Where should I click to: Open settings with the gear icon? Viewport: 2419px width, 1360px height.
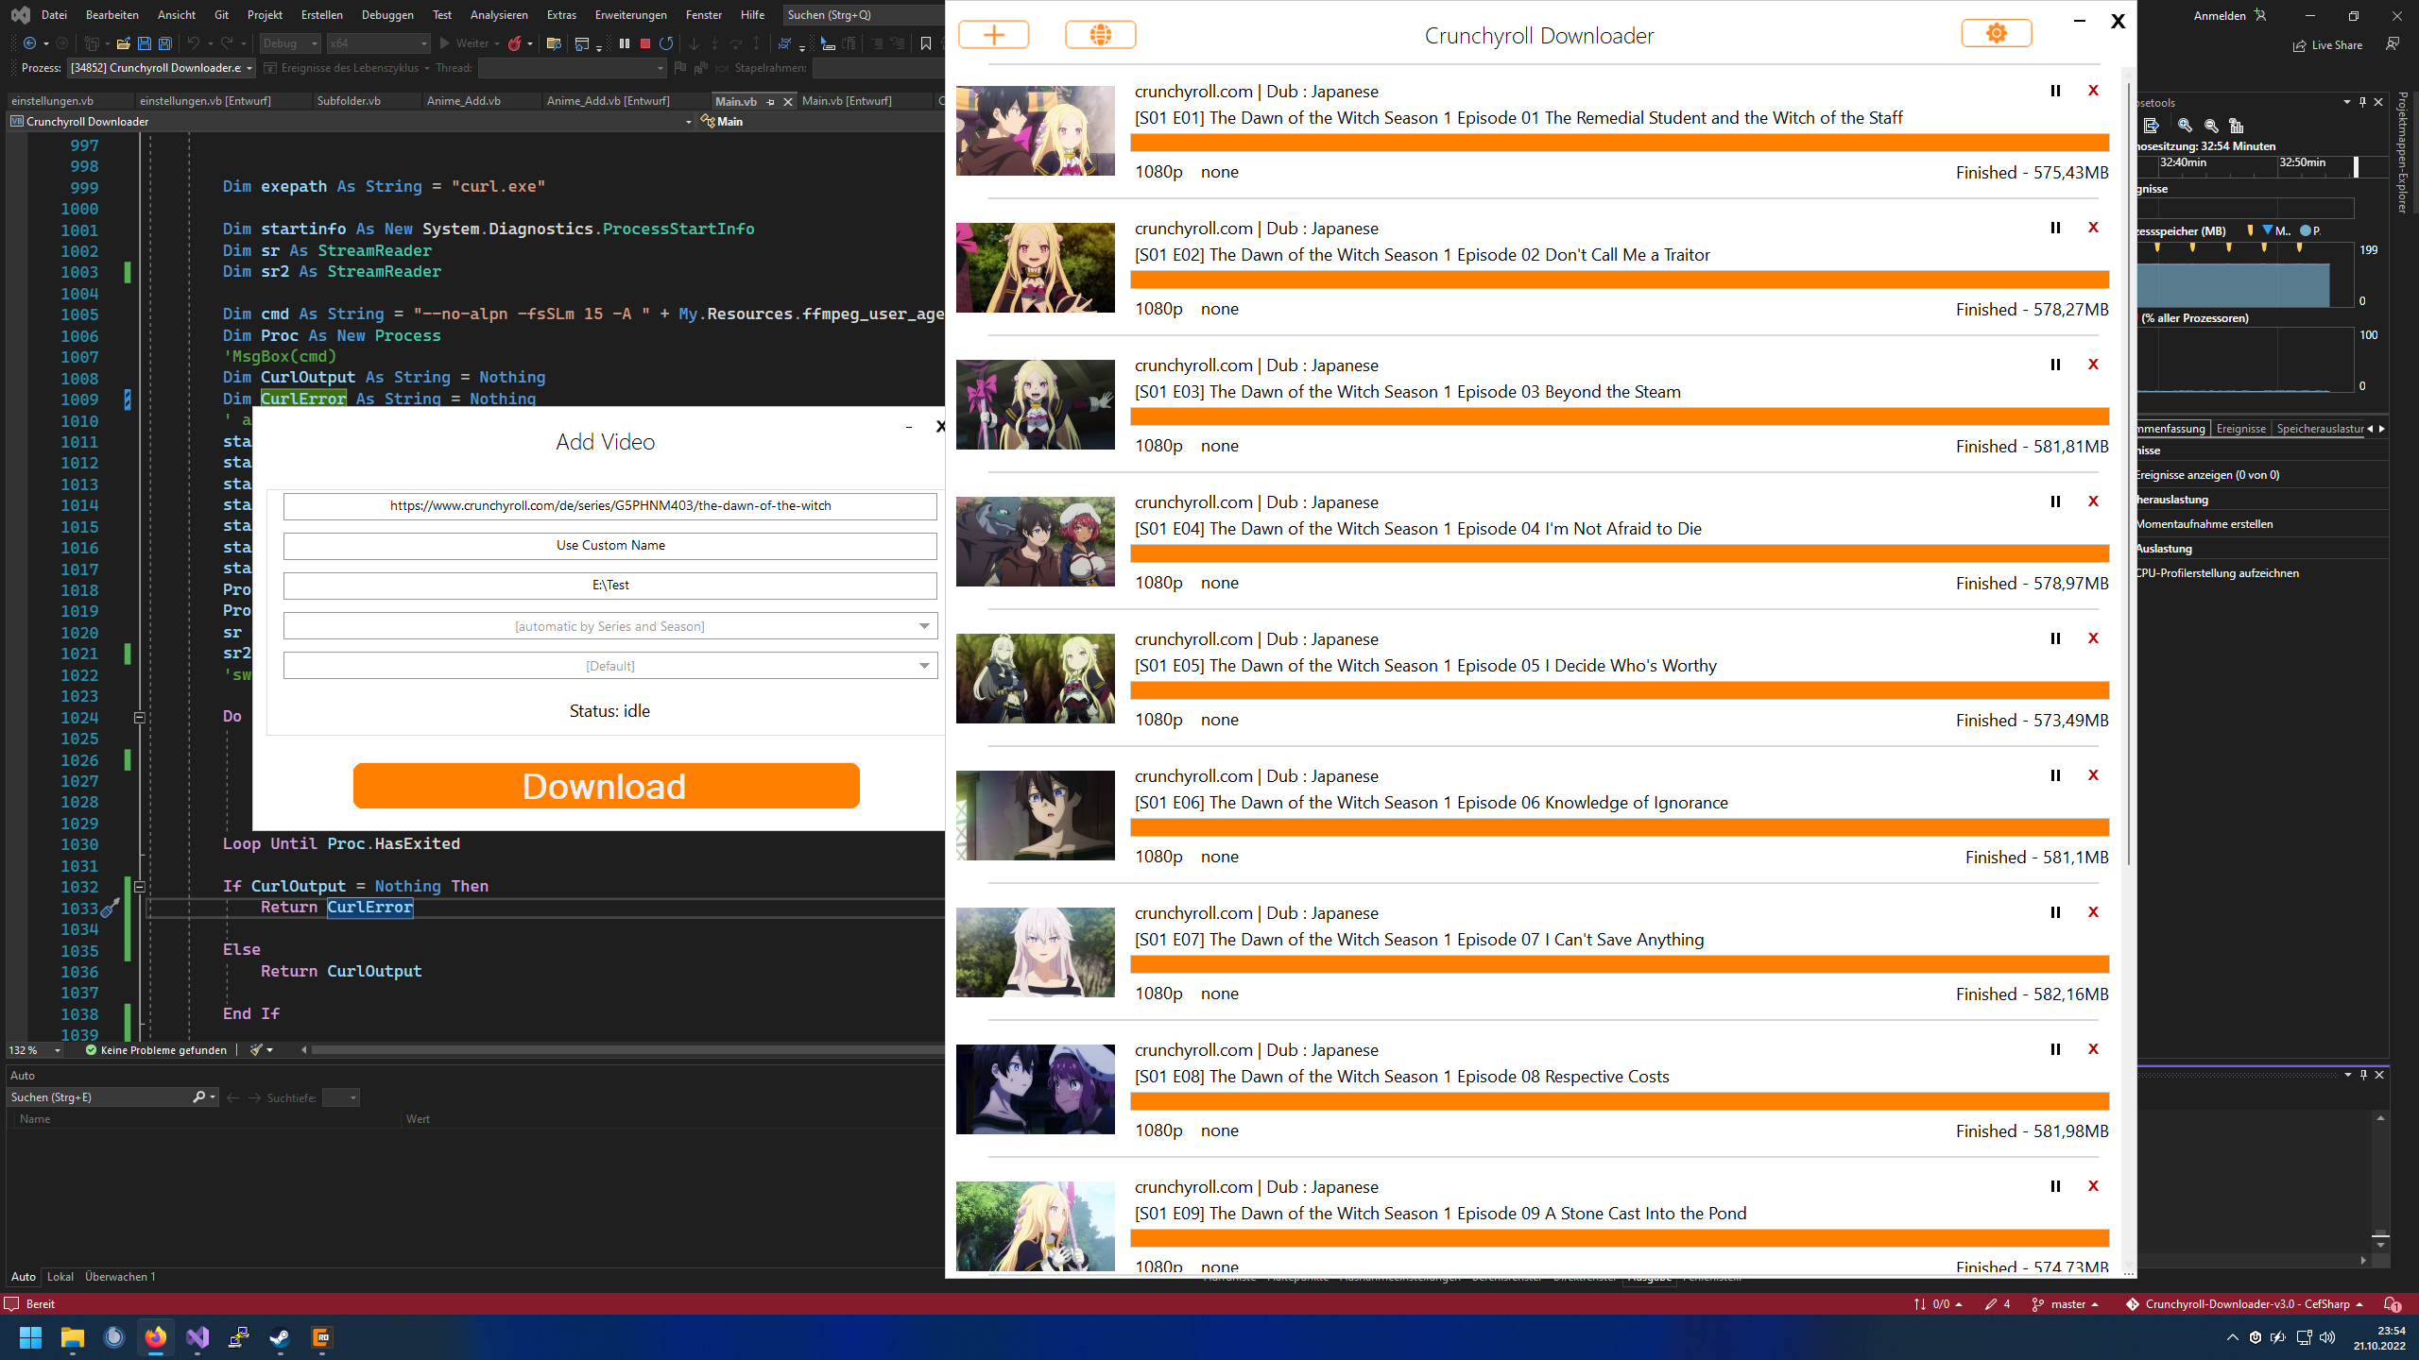[x=1996, y=34]
